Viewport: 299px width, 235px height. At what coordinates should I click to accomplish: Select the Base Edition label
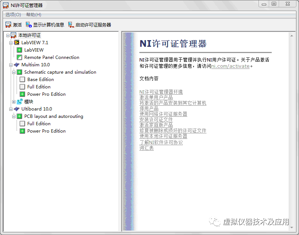(41, 80)
